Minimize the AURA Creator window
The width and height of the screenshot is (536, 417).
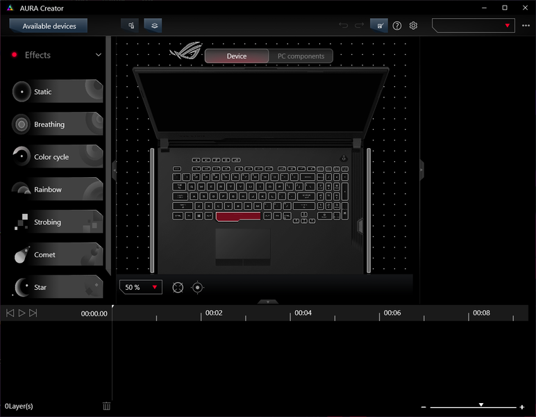tap(484, 8)
